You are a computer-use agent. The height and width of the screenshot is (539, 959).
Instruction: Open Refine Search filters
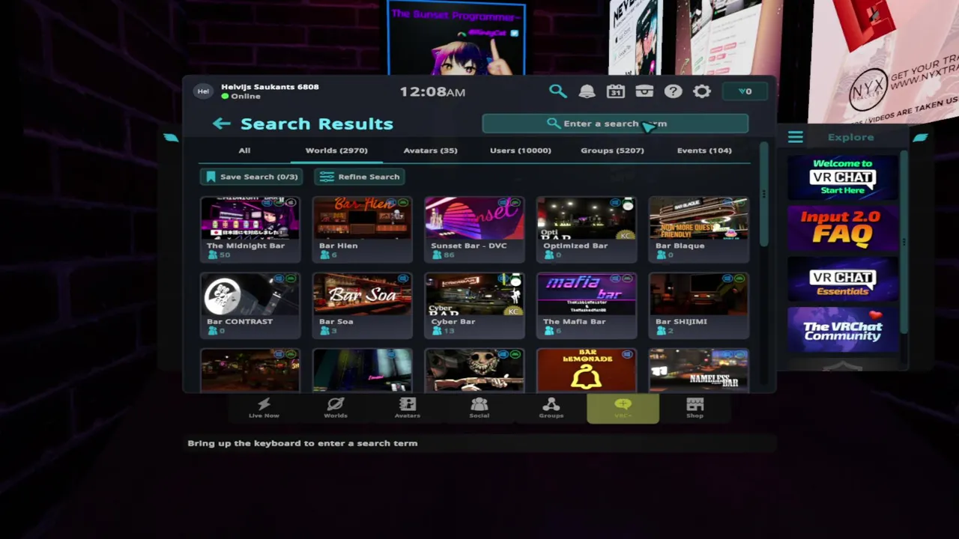[360, 177]
